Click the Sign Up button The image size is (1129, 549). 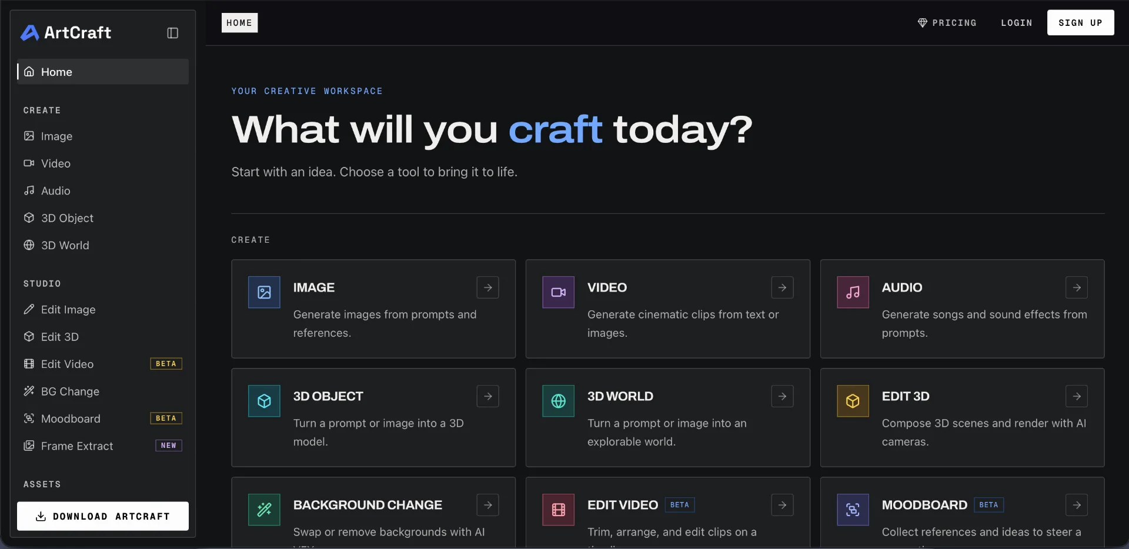[1080, 22]
